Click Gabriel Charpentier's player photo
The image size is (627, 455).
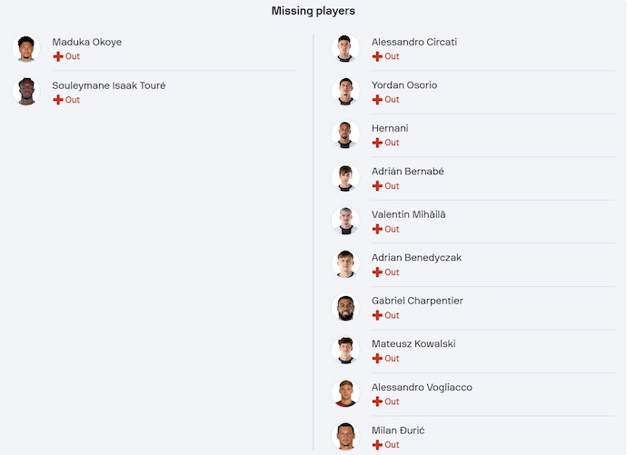click(345, 307)
